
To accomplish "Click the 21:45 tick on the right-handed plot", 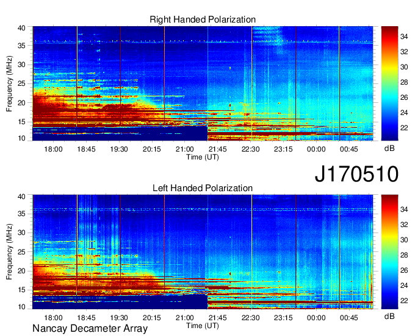I will click(217, 149).
